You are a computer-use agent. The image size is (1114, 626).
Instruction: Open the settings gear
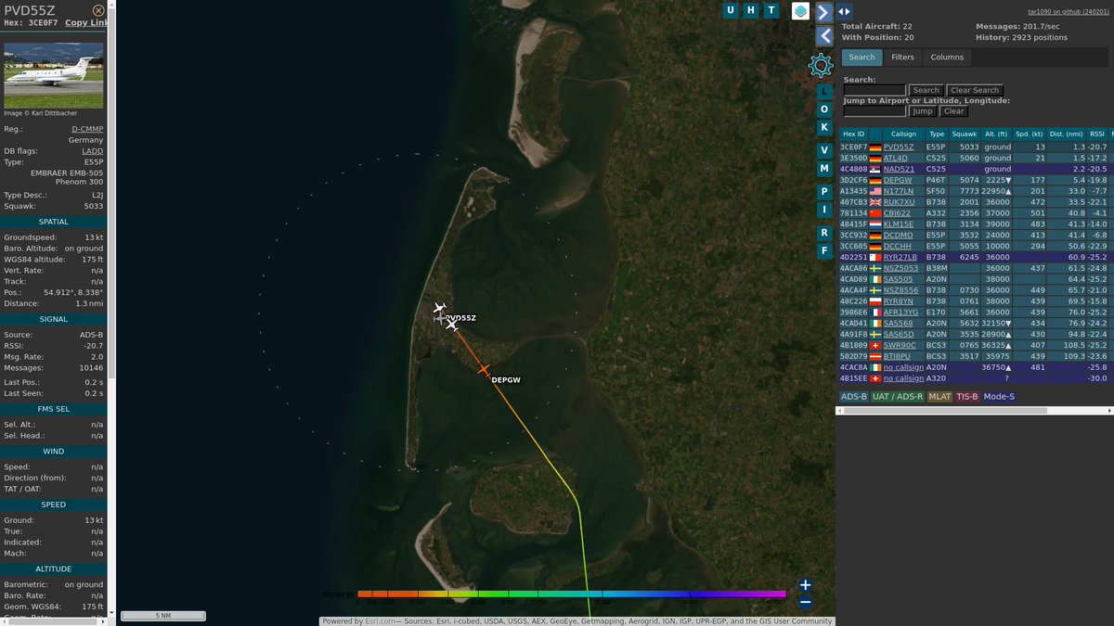coord(821,65)
